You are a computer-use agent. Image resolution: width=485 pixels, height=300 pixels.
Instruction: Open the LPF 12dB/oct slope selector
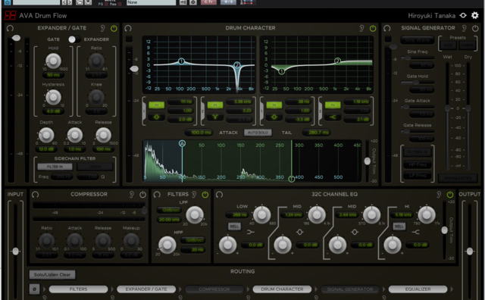tap(169, 210)
